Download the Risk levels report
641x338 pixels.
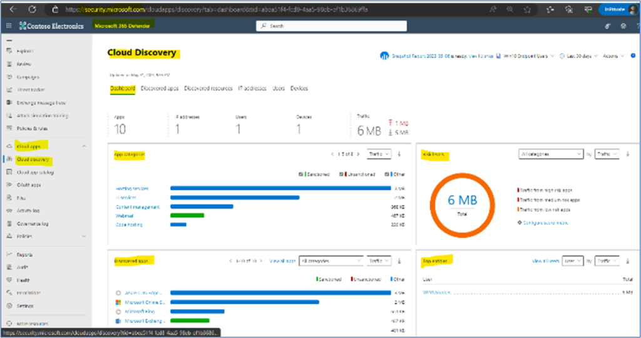625,154
